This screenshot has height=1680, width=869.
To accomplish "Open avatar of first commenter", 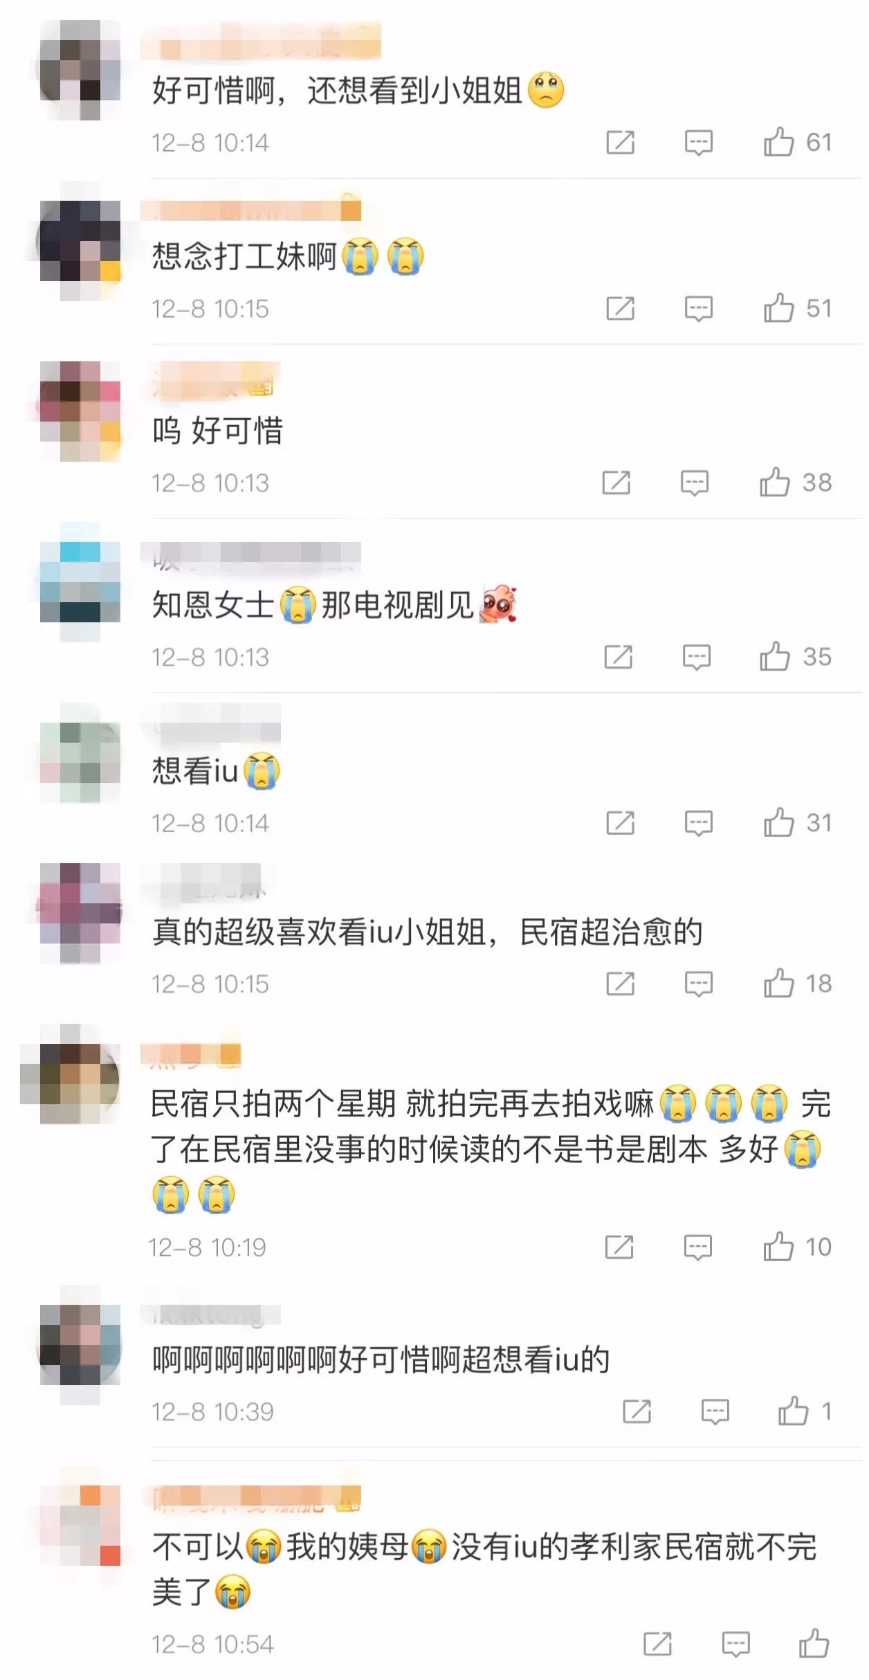I will 80,69.
